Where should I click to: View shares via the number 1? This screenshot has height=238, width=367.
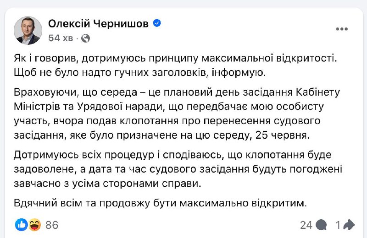coord(338,225)
